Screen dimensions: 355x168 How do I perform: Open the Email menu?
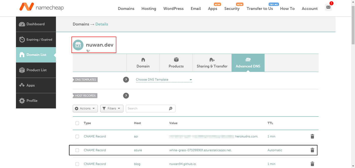(196, 8)
